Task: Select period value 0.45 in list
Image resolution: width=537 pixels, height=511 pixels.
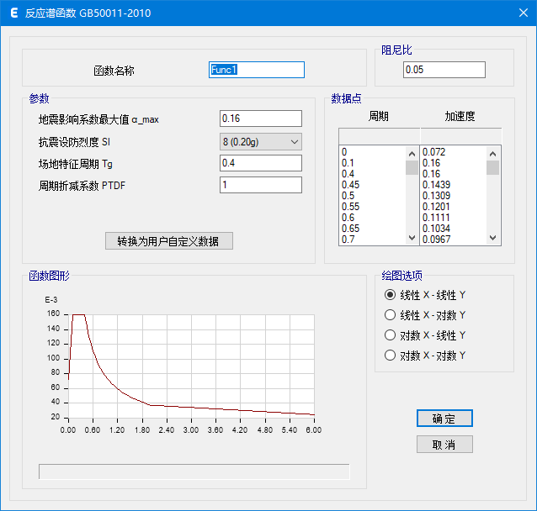Action: coord(370,185)
